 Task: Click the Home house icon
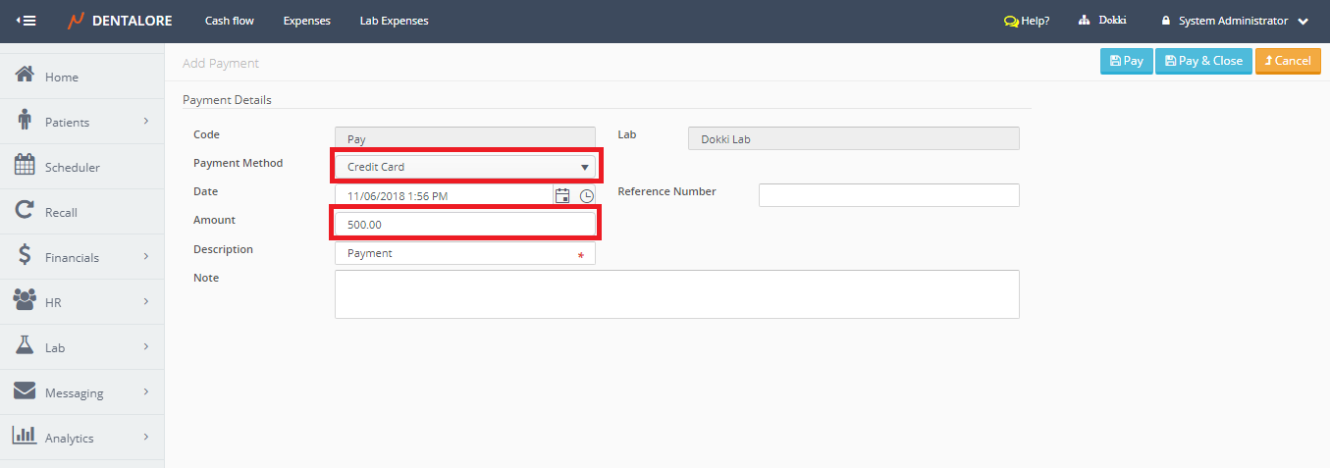[x=26, y=76]
